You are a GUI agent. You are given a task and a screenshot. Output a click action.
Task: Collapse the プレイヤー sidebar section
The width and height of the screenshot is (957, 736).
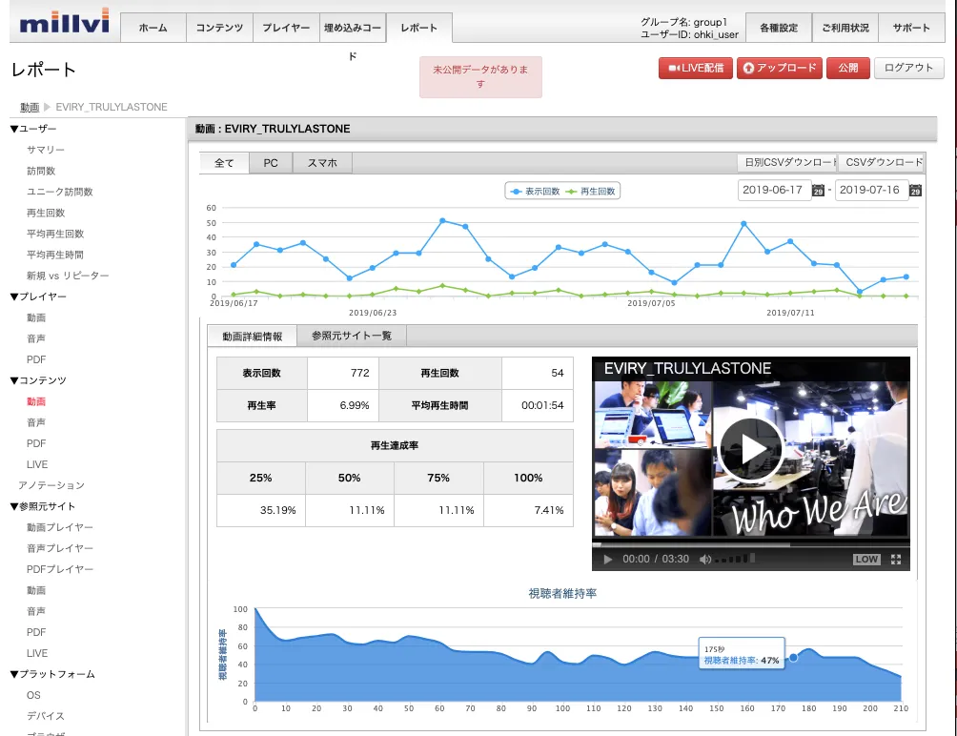pyautogui.click(x=38, y=296)
